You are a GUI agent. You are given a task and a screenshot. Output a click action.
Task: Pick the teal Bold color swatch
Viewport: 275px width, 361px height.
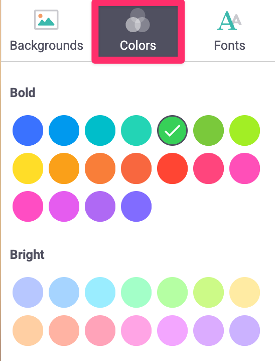100,131
